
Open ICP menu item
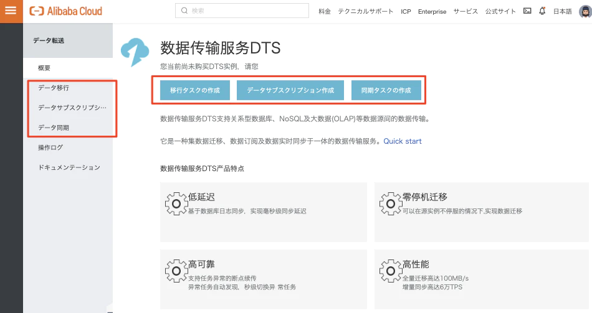(406, 11)
